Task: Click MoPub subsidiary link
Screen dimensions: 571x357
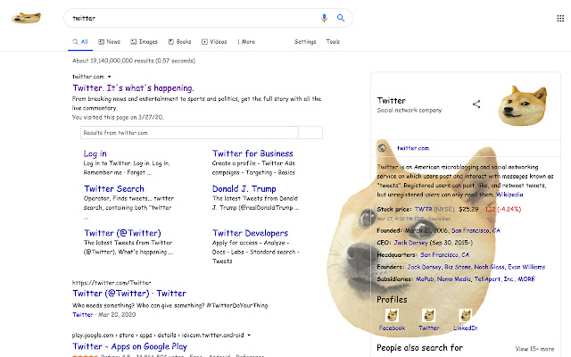Action: [425, 279]
